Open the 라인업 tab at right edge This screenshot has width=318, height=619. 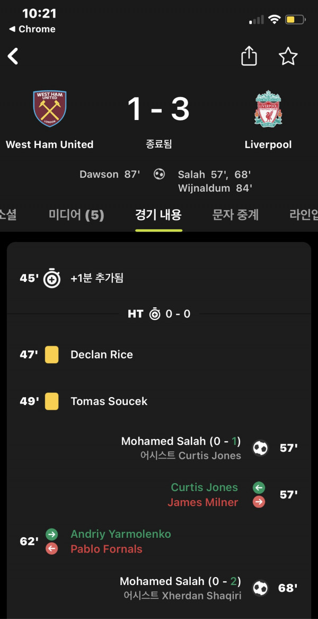pyautogui.click(x=304, y=215)
